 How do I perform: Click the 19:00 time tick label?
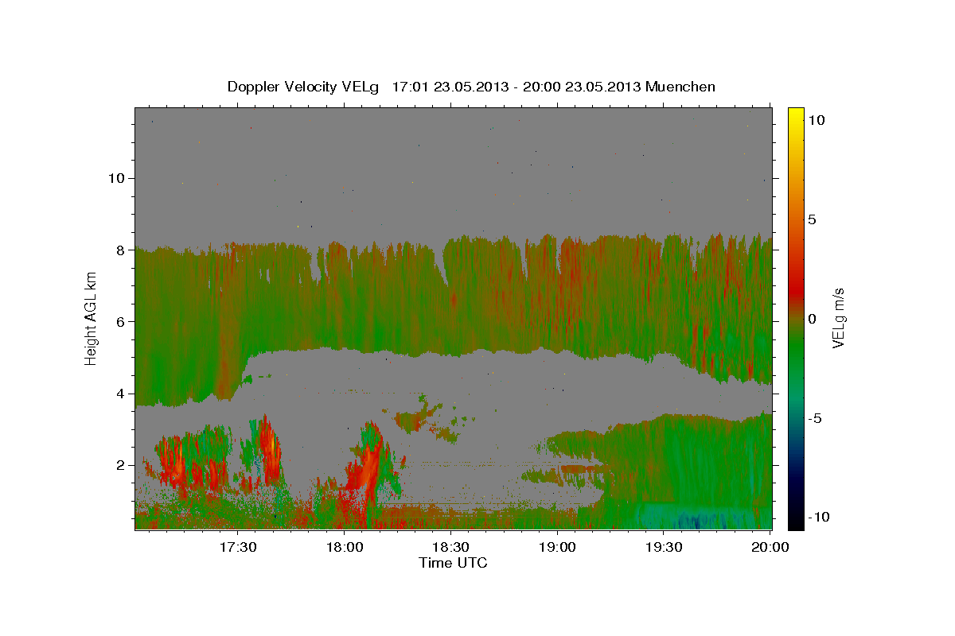pyautogui.click(x=557, y=547)
